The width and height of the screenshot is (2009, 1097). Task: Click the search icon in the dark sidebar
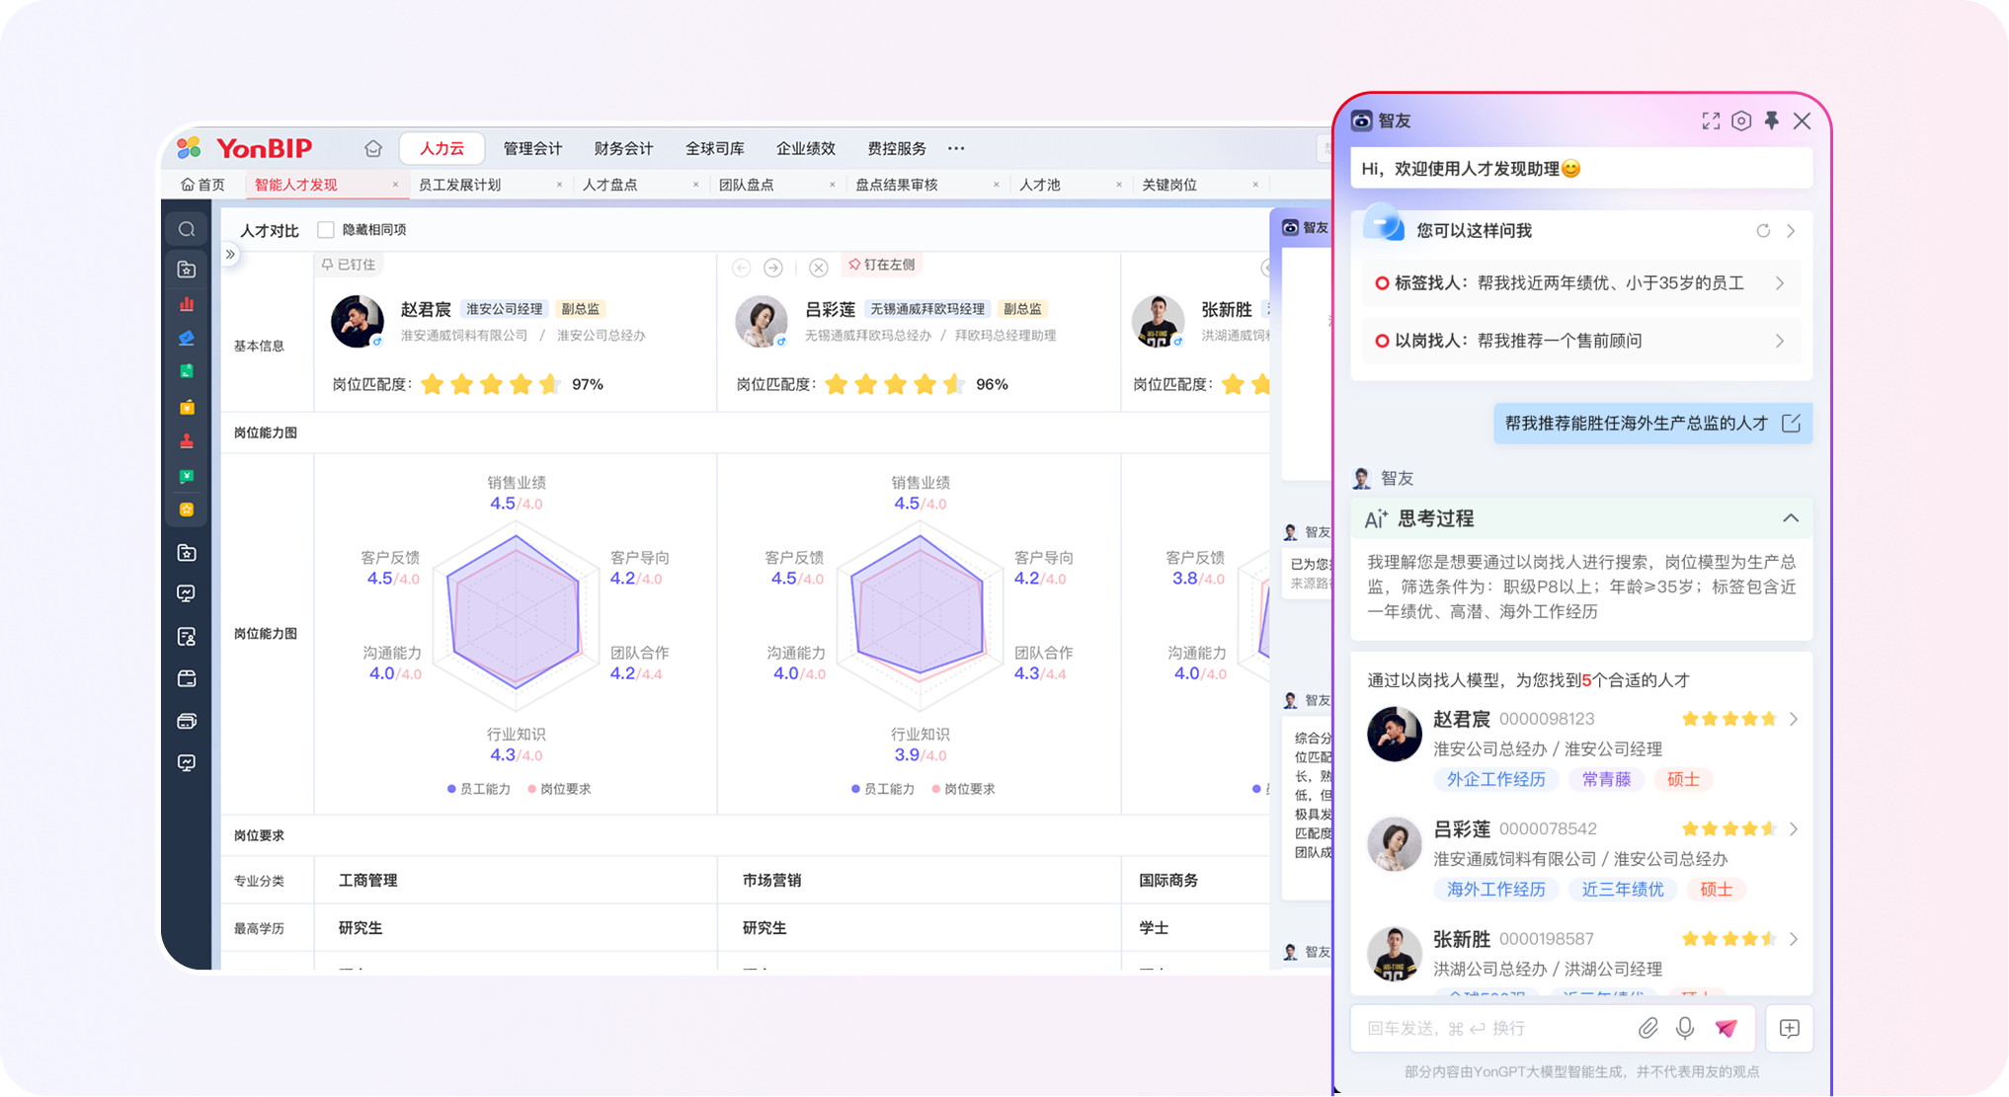pos(187,230)
